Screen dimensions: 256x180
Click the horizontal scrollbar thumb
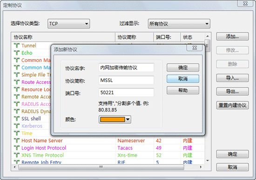101,167
